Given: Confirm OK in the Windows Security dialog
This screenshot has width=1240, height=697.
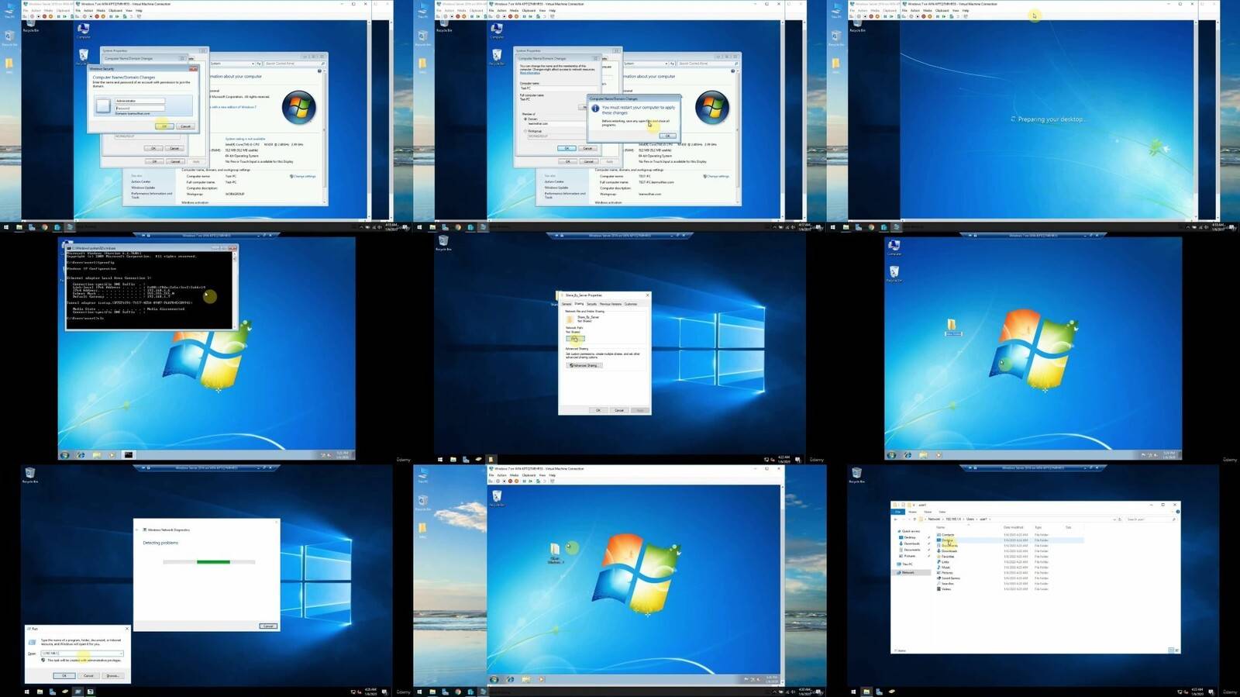Looking at the screenshot, I should point(164,126).
